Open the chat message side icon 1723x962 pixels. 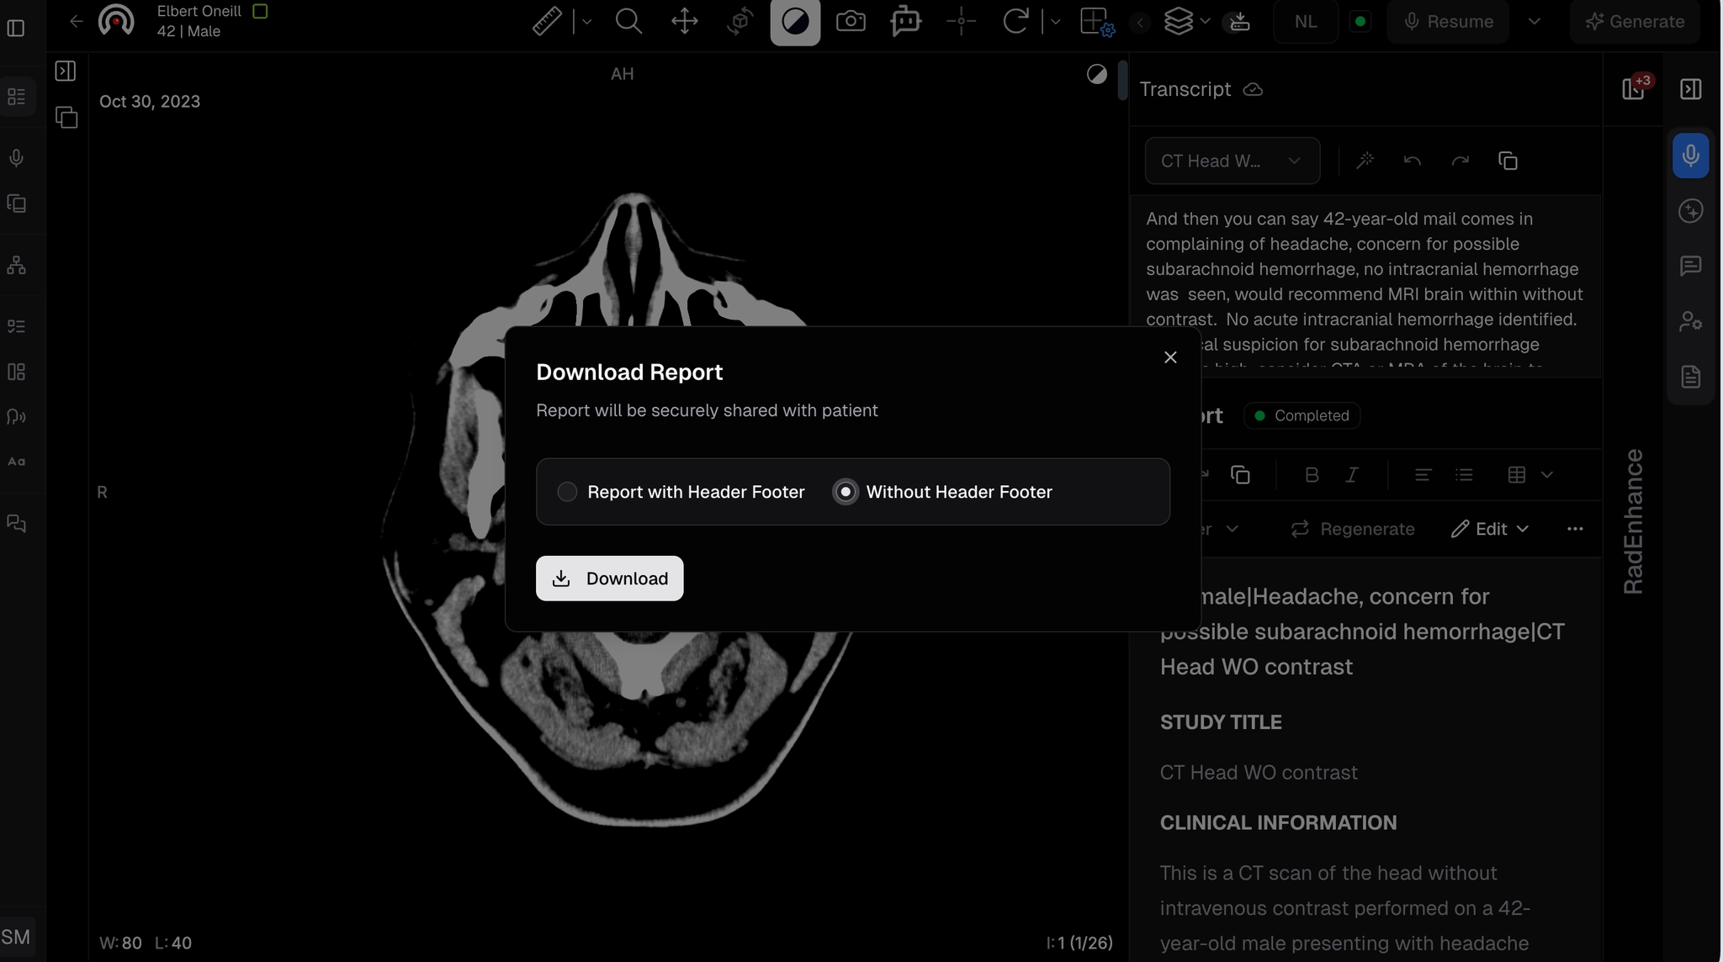pyautogui.click(x=1690, y=266)
